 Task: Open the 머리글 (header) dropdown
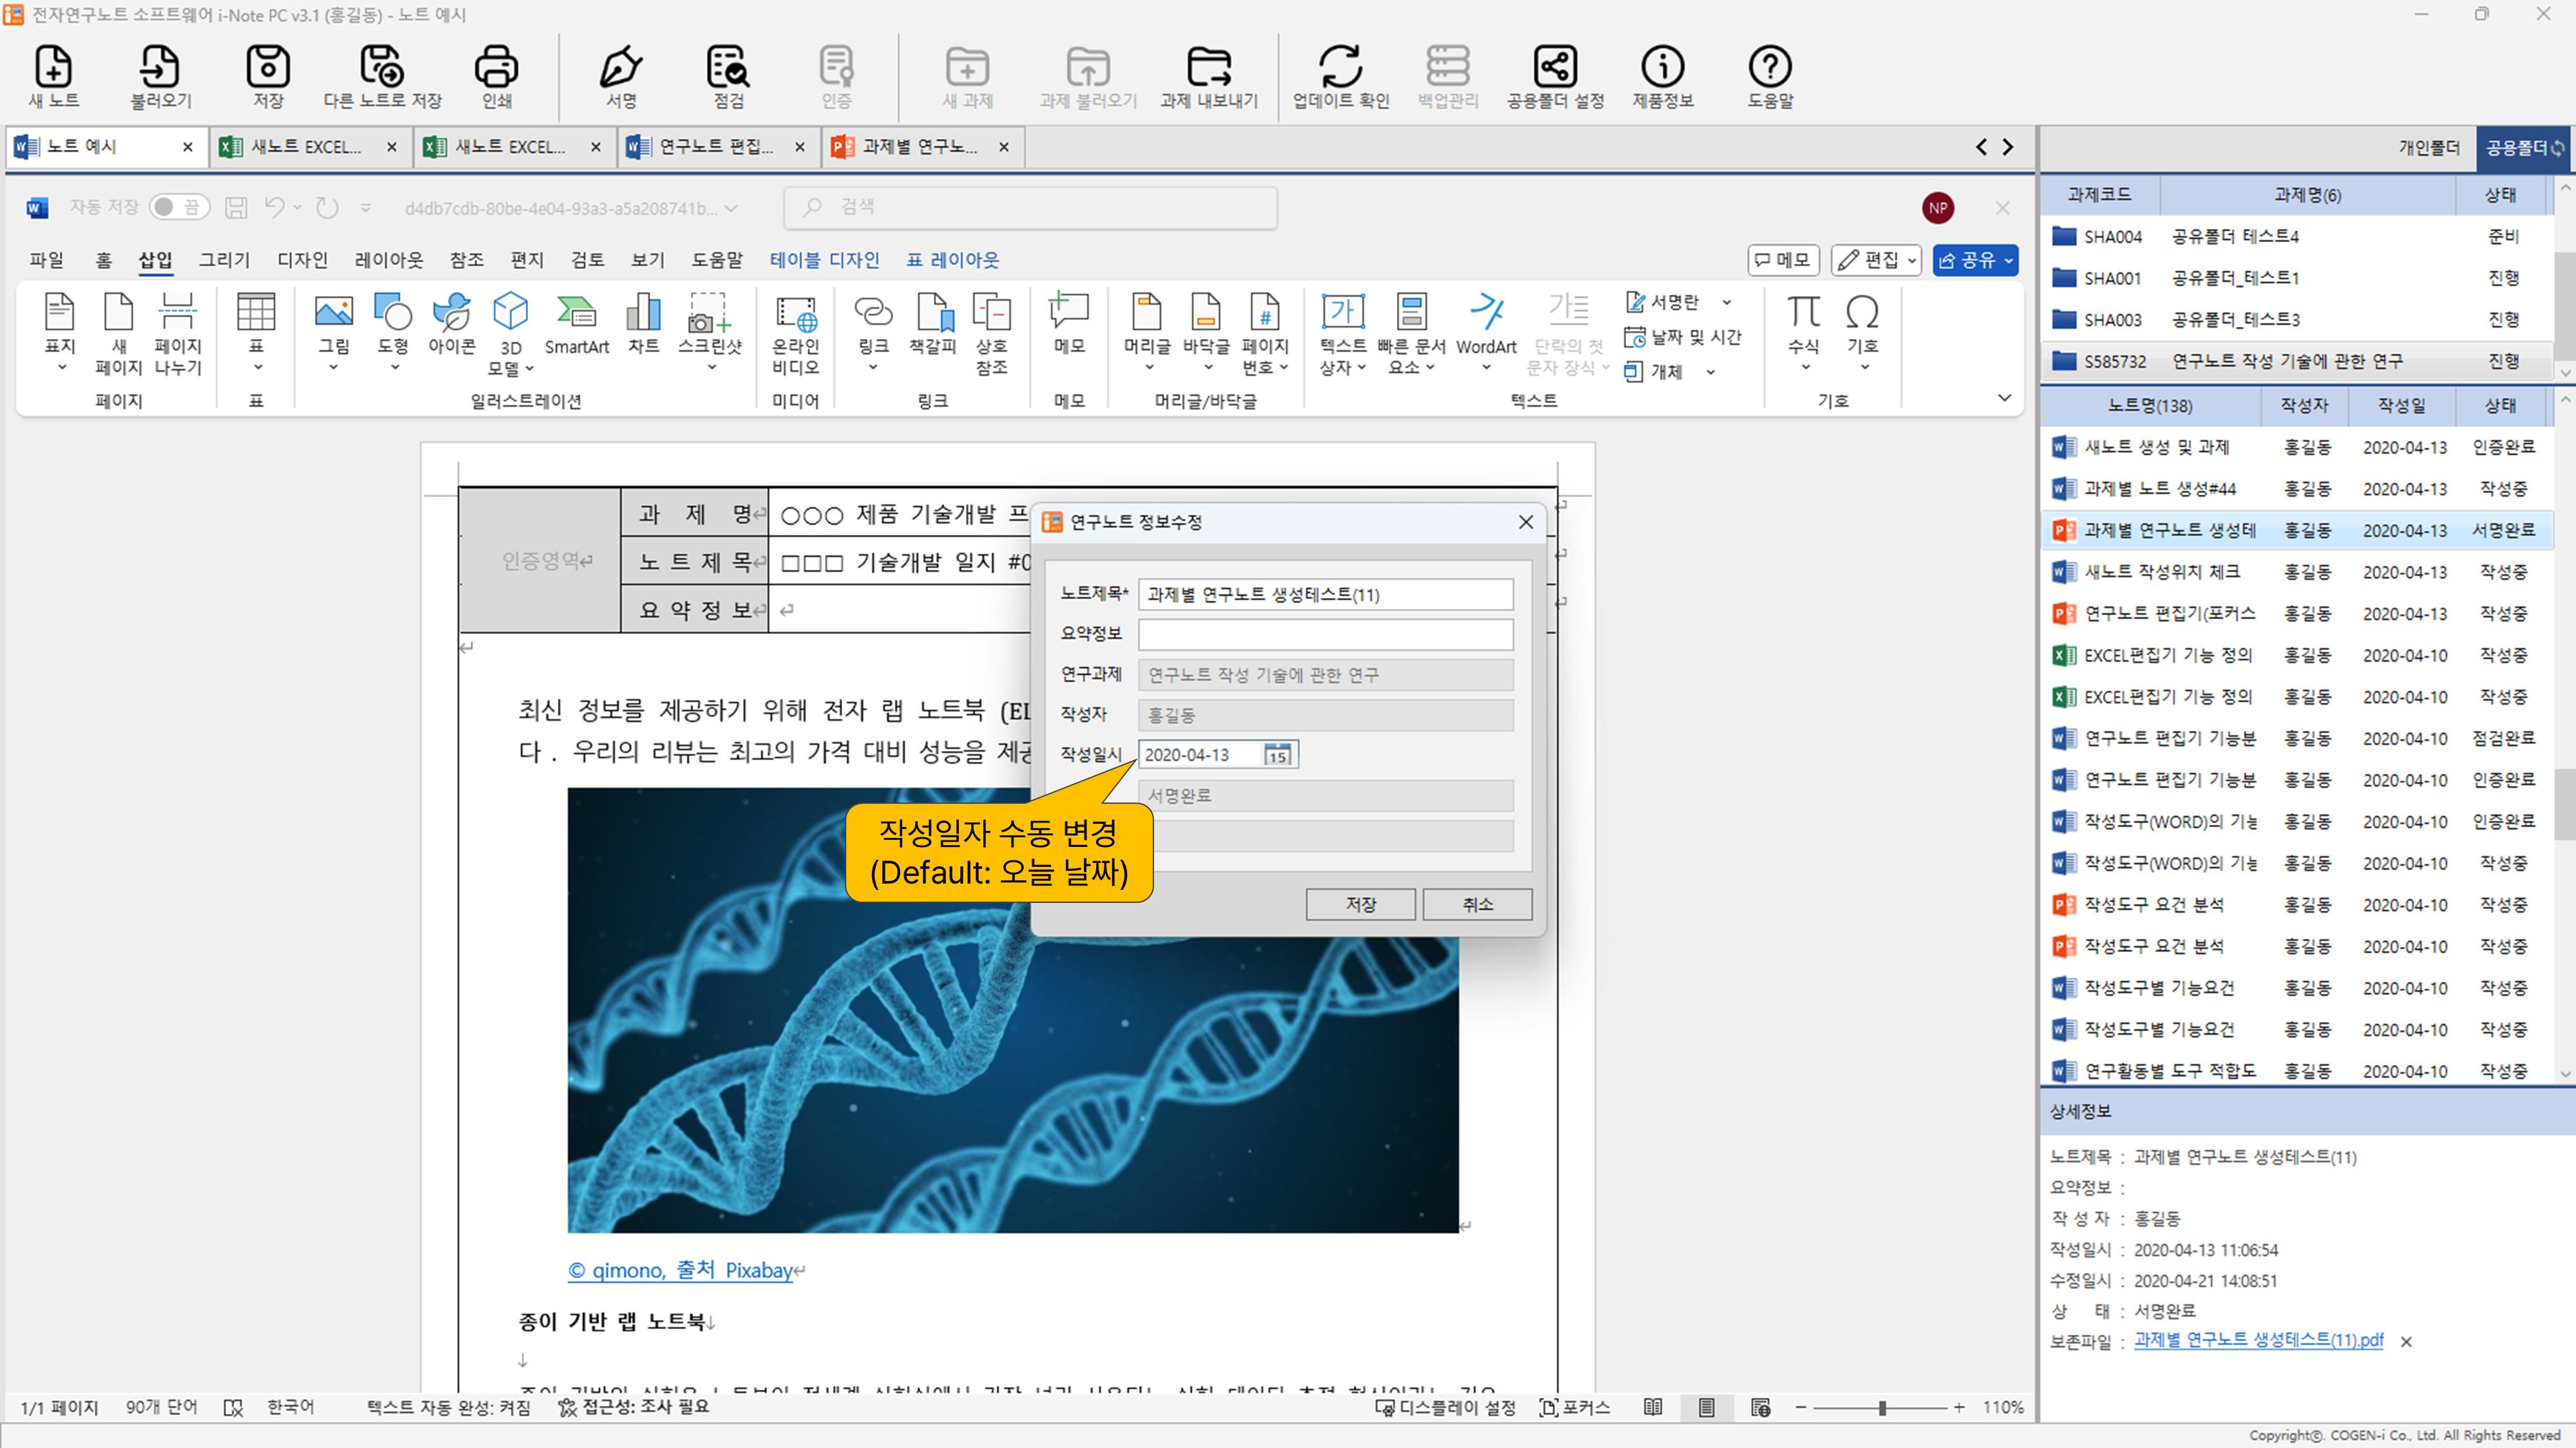click(x=1148, y=367)
